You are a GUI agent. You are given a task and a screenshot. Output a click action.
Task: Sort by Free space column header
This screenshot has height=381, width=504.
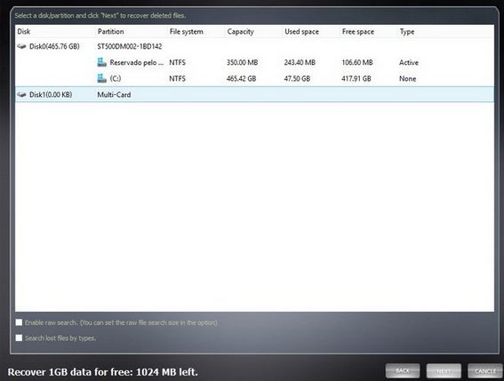[x=357, y=31]
